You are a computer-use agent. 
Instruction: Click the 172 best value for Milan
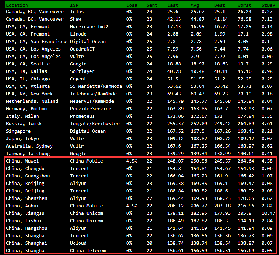point(219,116)
